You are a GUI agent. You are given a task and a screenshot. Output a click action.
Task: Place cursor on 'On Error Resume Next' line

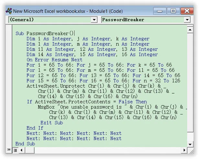pos(54,60)
